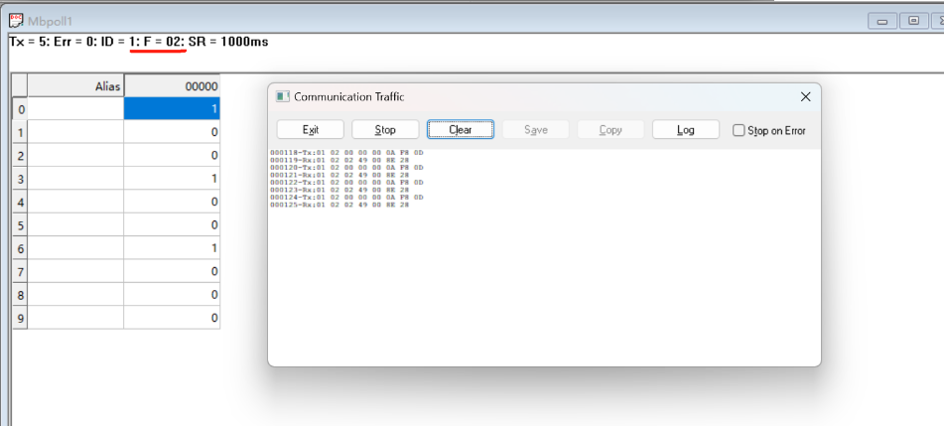Close the Communication Traffic dialog

point(805,96)
